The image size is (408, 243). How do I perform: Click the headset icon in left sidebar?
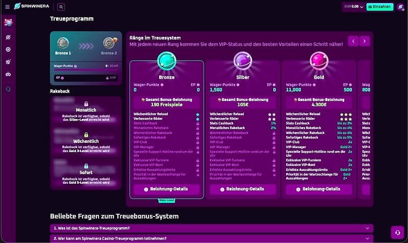(8, 89)
